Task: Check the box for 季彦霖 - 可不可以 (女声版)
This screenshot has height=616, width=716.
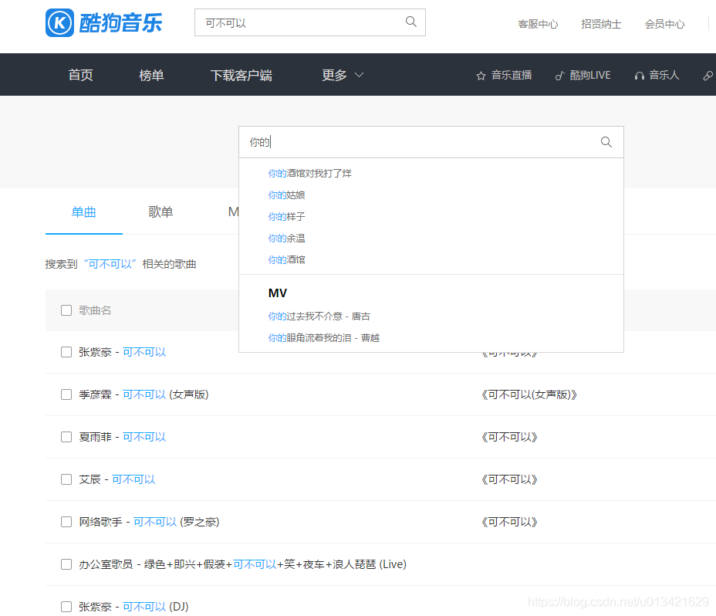Action: (x=66, y=394)
